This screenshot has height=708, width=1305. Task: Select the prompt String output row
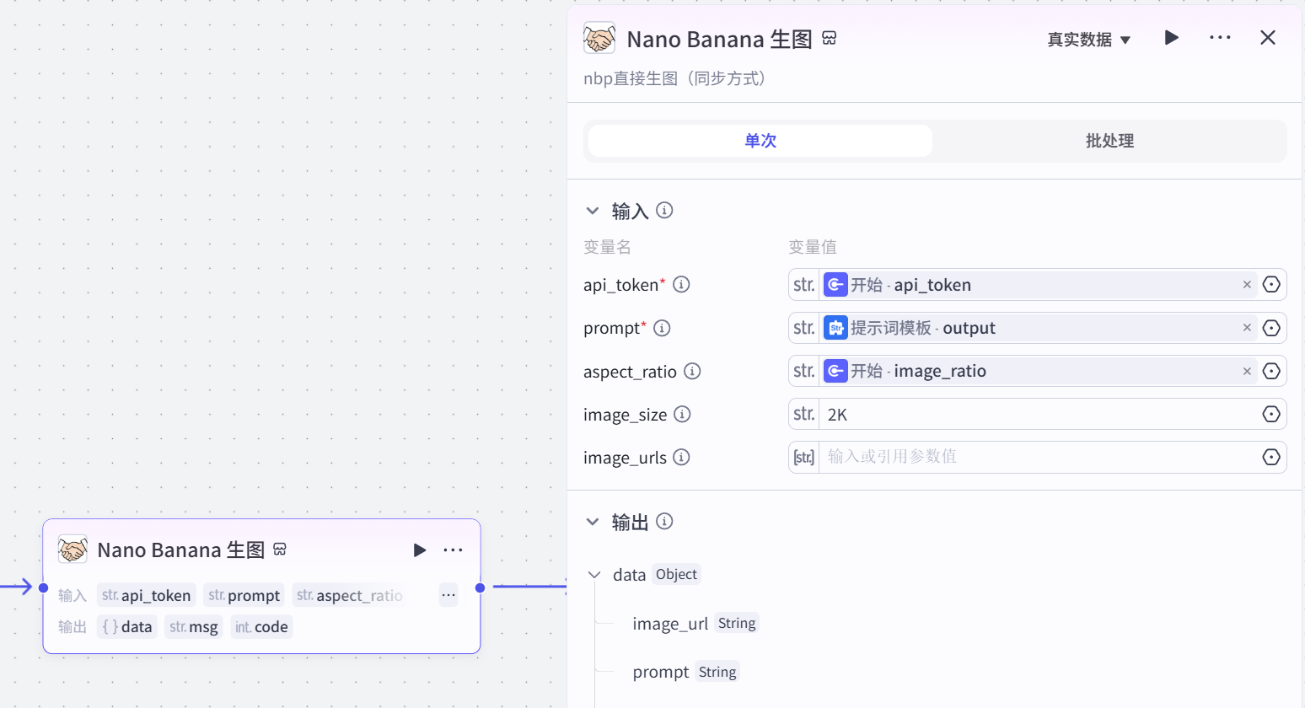click(685, 672)
